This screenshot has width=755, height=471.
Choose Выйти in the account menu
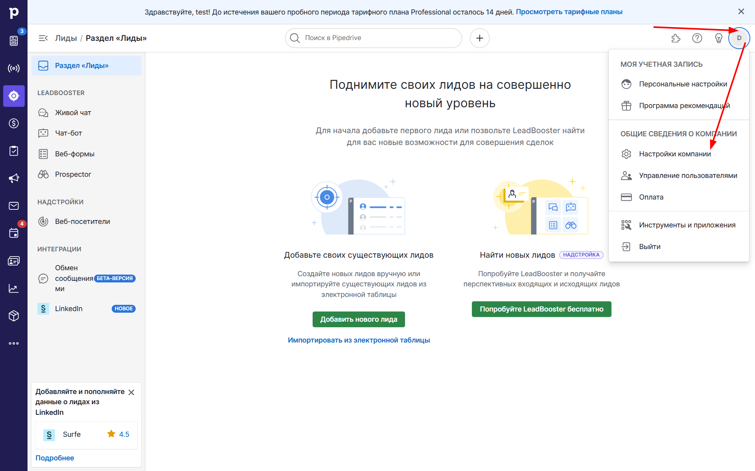(650, 247)
